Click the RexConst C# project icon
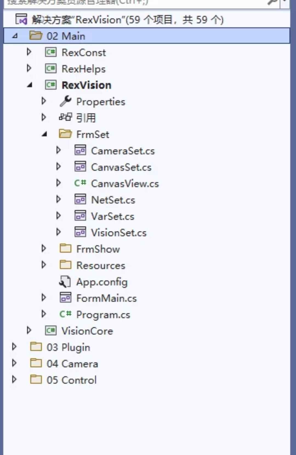This screenshot has height=455, width=296. 51,52
